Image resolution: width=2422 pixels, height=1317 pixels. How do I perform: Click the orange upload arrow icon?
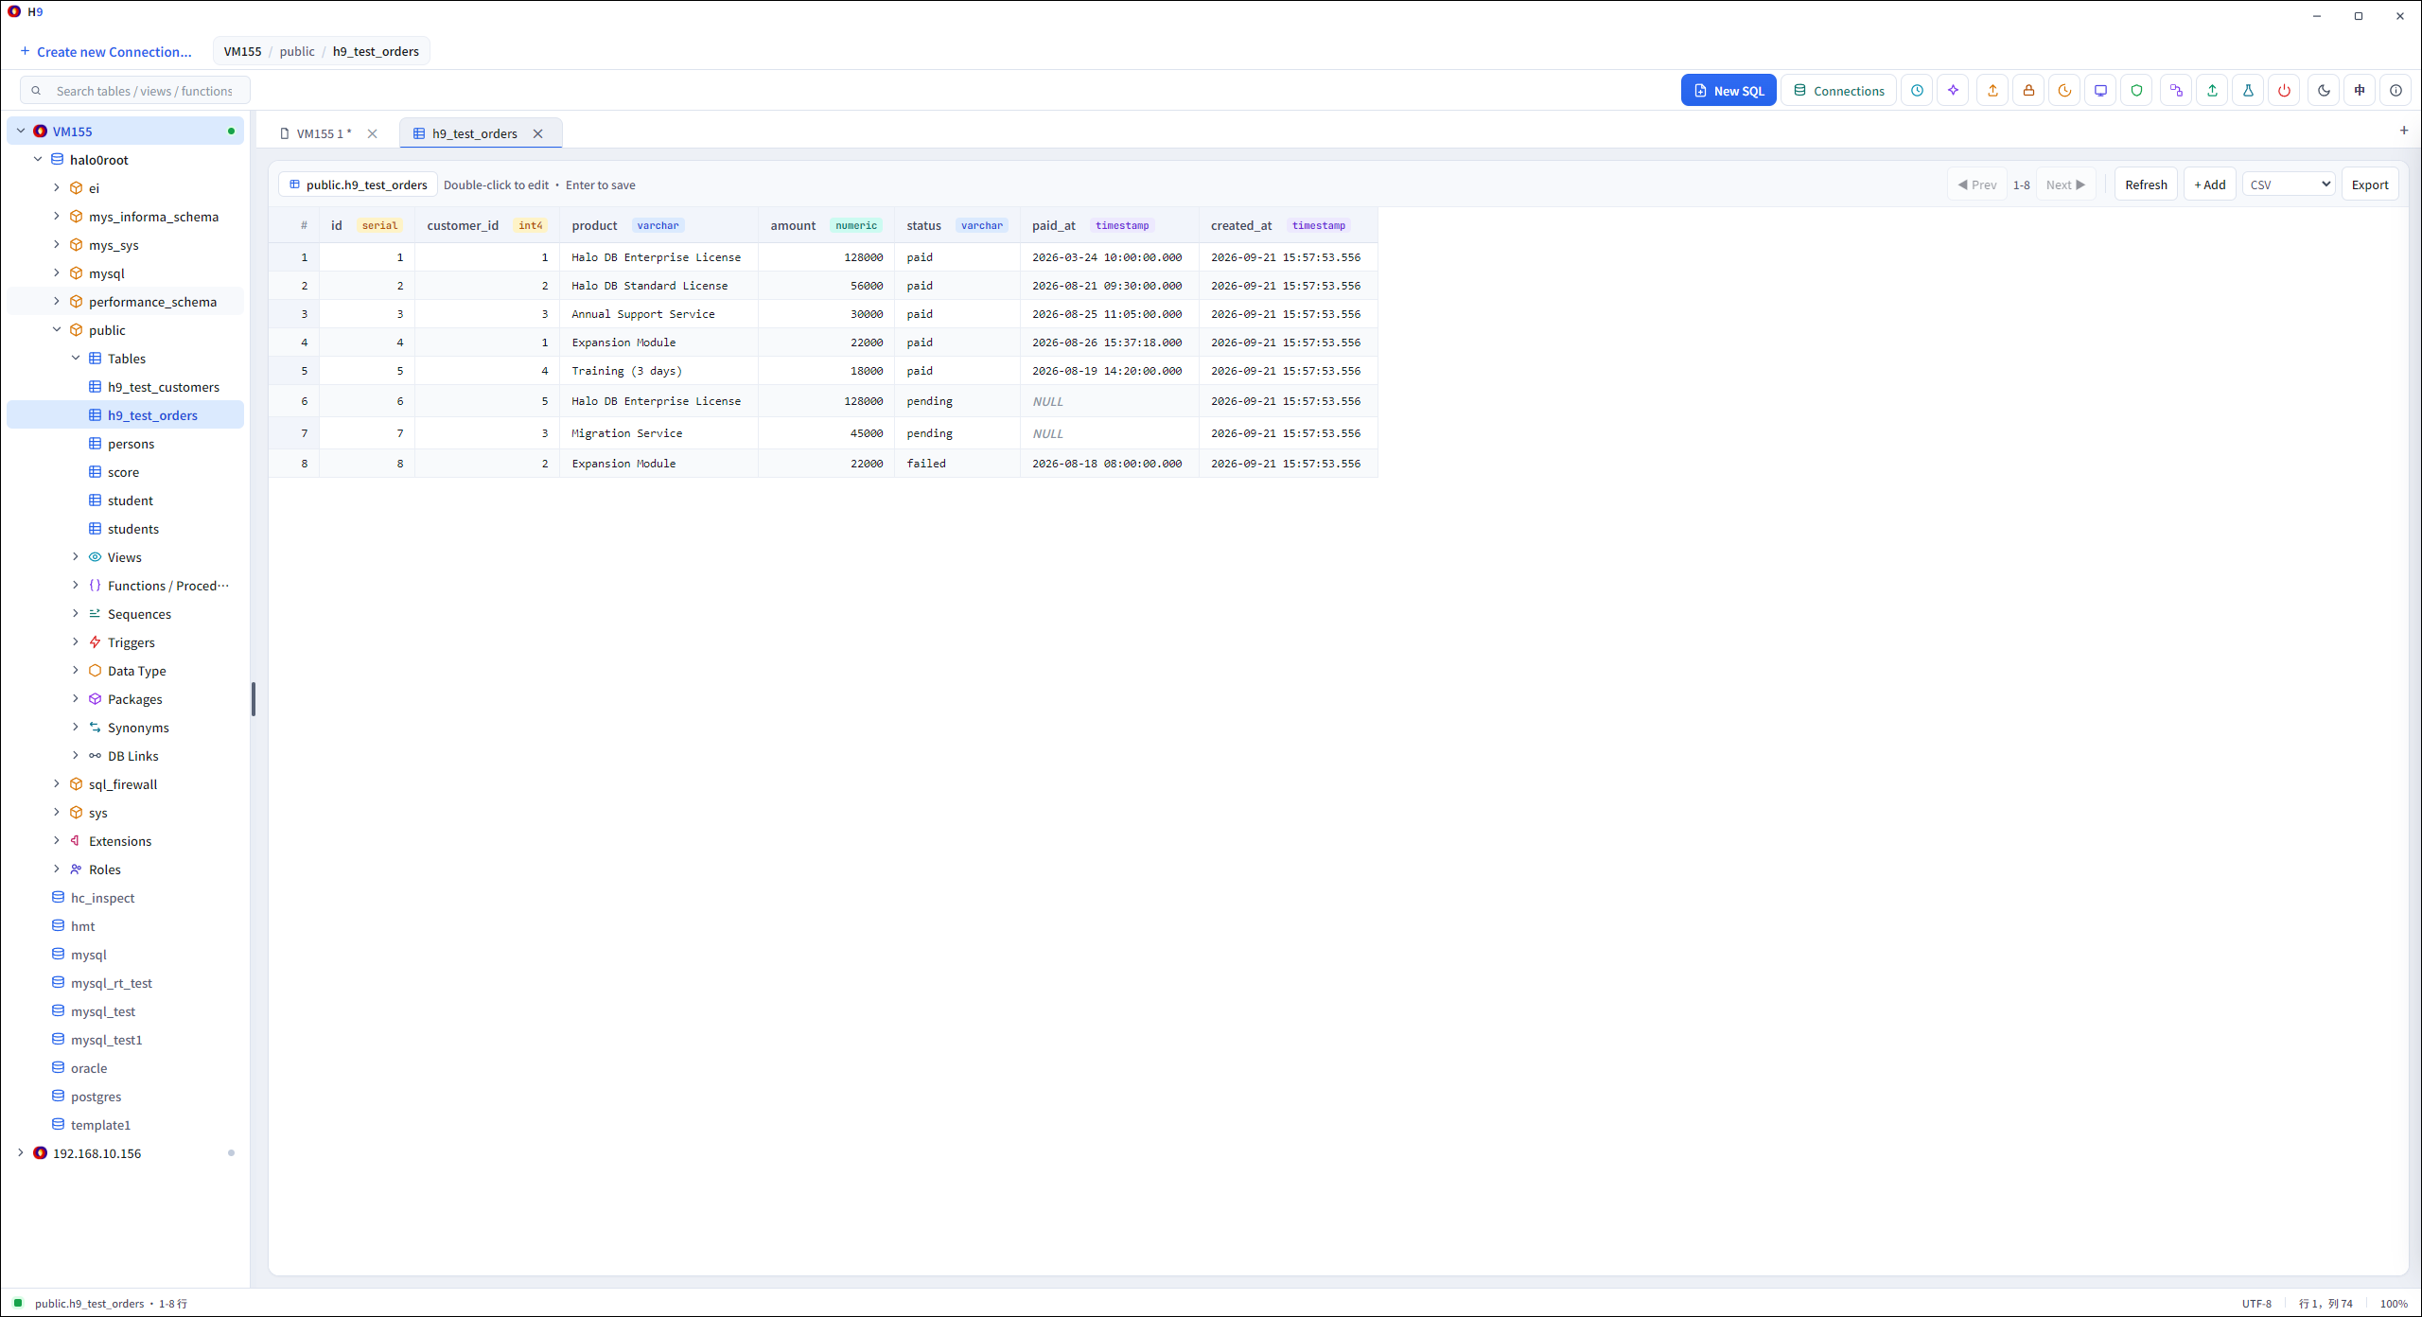point(1992,91)
